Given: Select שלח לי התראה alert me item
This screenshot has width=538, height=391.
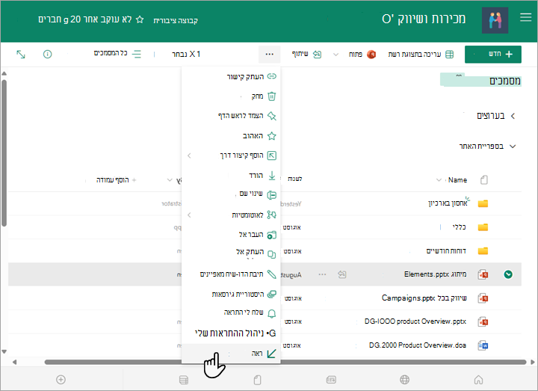Looking at the screenshot, I should coord(231,313).
